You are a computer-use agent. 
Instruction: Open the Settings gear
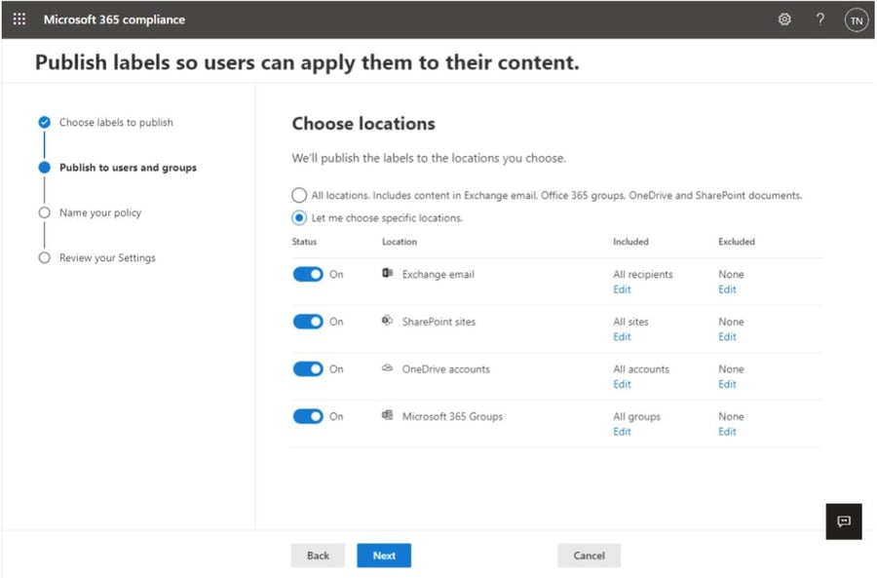pyautogui.click(x=784, y=19)
